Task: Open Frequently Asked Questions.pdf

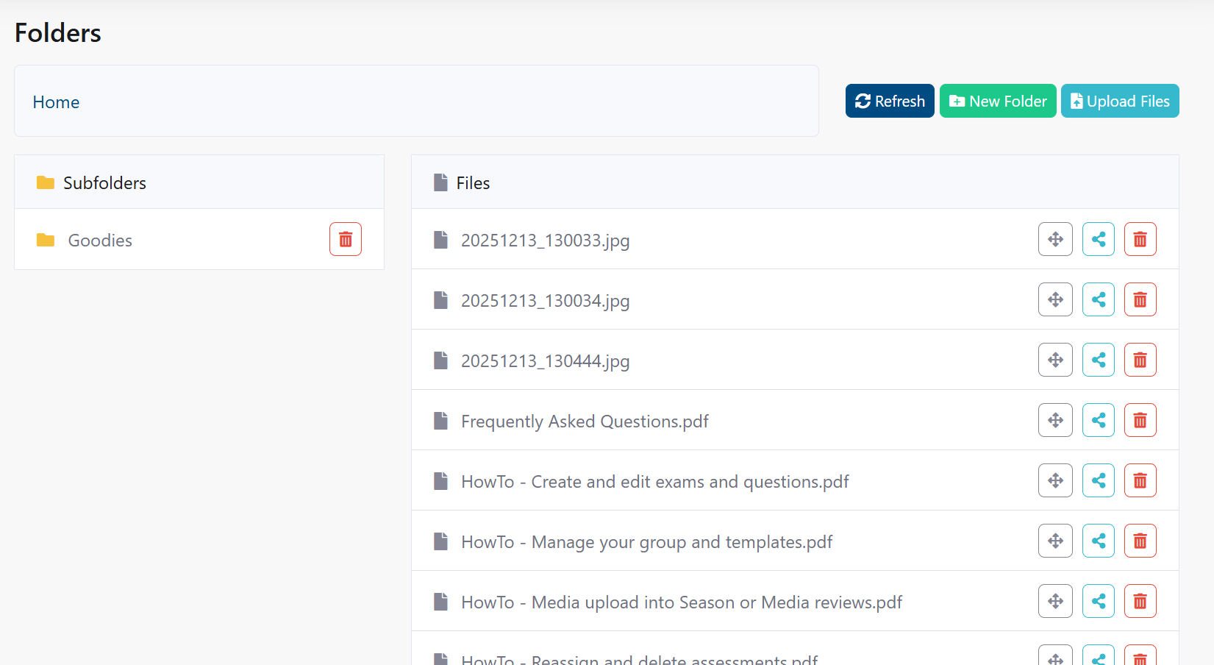Action: point(585,421)
